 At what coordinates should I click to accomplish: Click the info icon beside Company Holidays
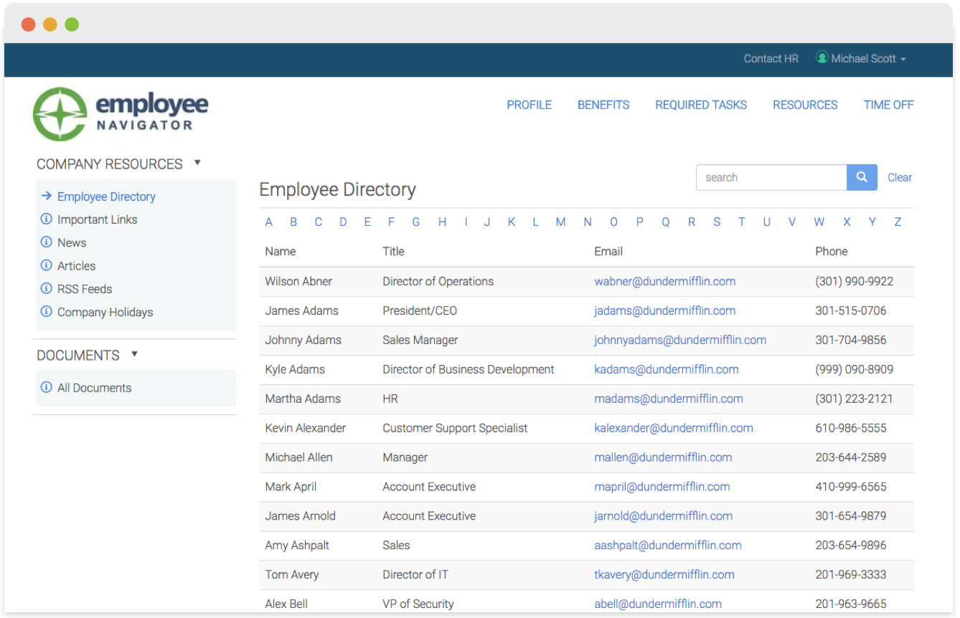coord(48,312)
